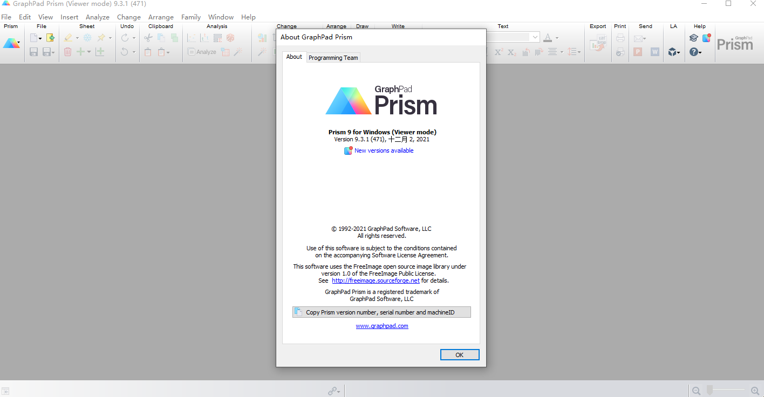Click the Prism Academy graduation cap icon
The image size is (764, 397).
tap(693, 38)
